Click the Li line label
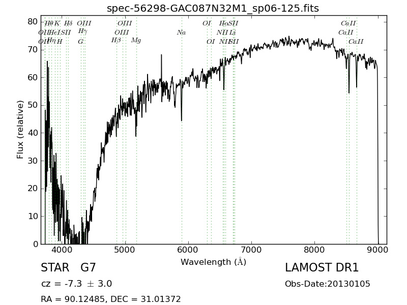Image resolution: width=407 pixels, height=305 pixels. (232, 33)
